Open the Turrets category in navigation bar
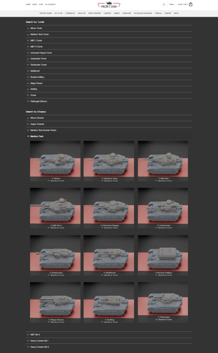Image resolution: width=218 pixels, height=353 pixels. 107,13
